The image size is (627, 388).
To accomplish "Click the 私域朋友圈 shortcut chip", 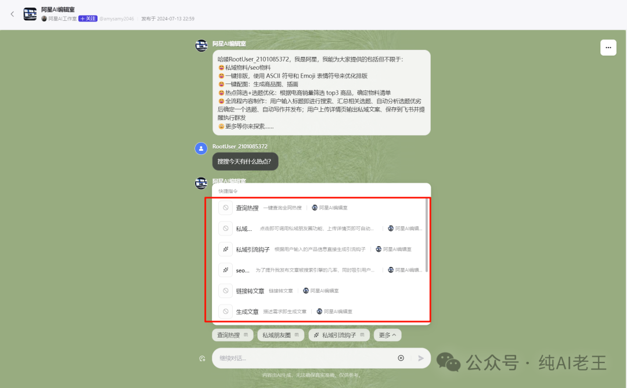I will 281,335.
